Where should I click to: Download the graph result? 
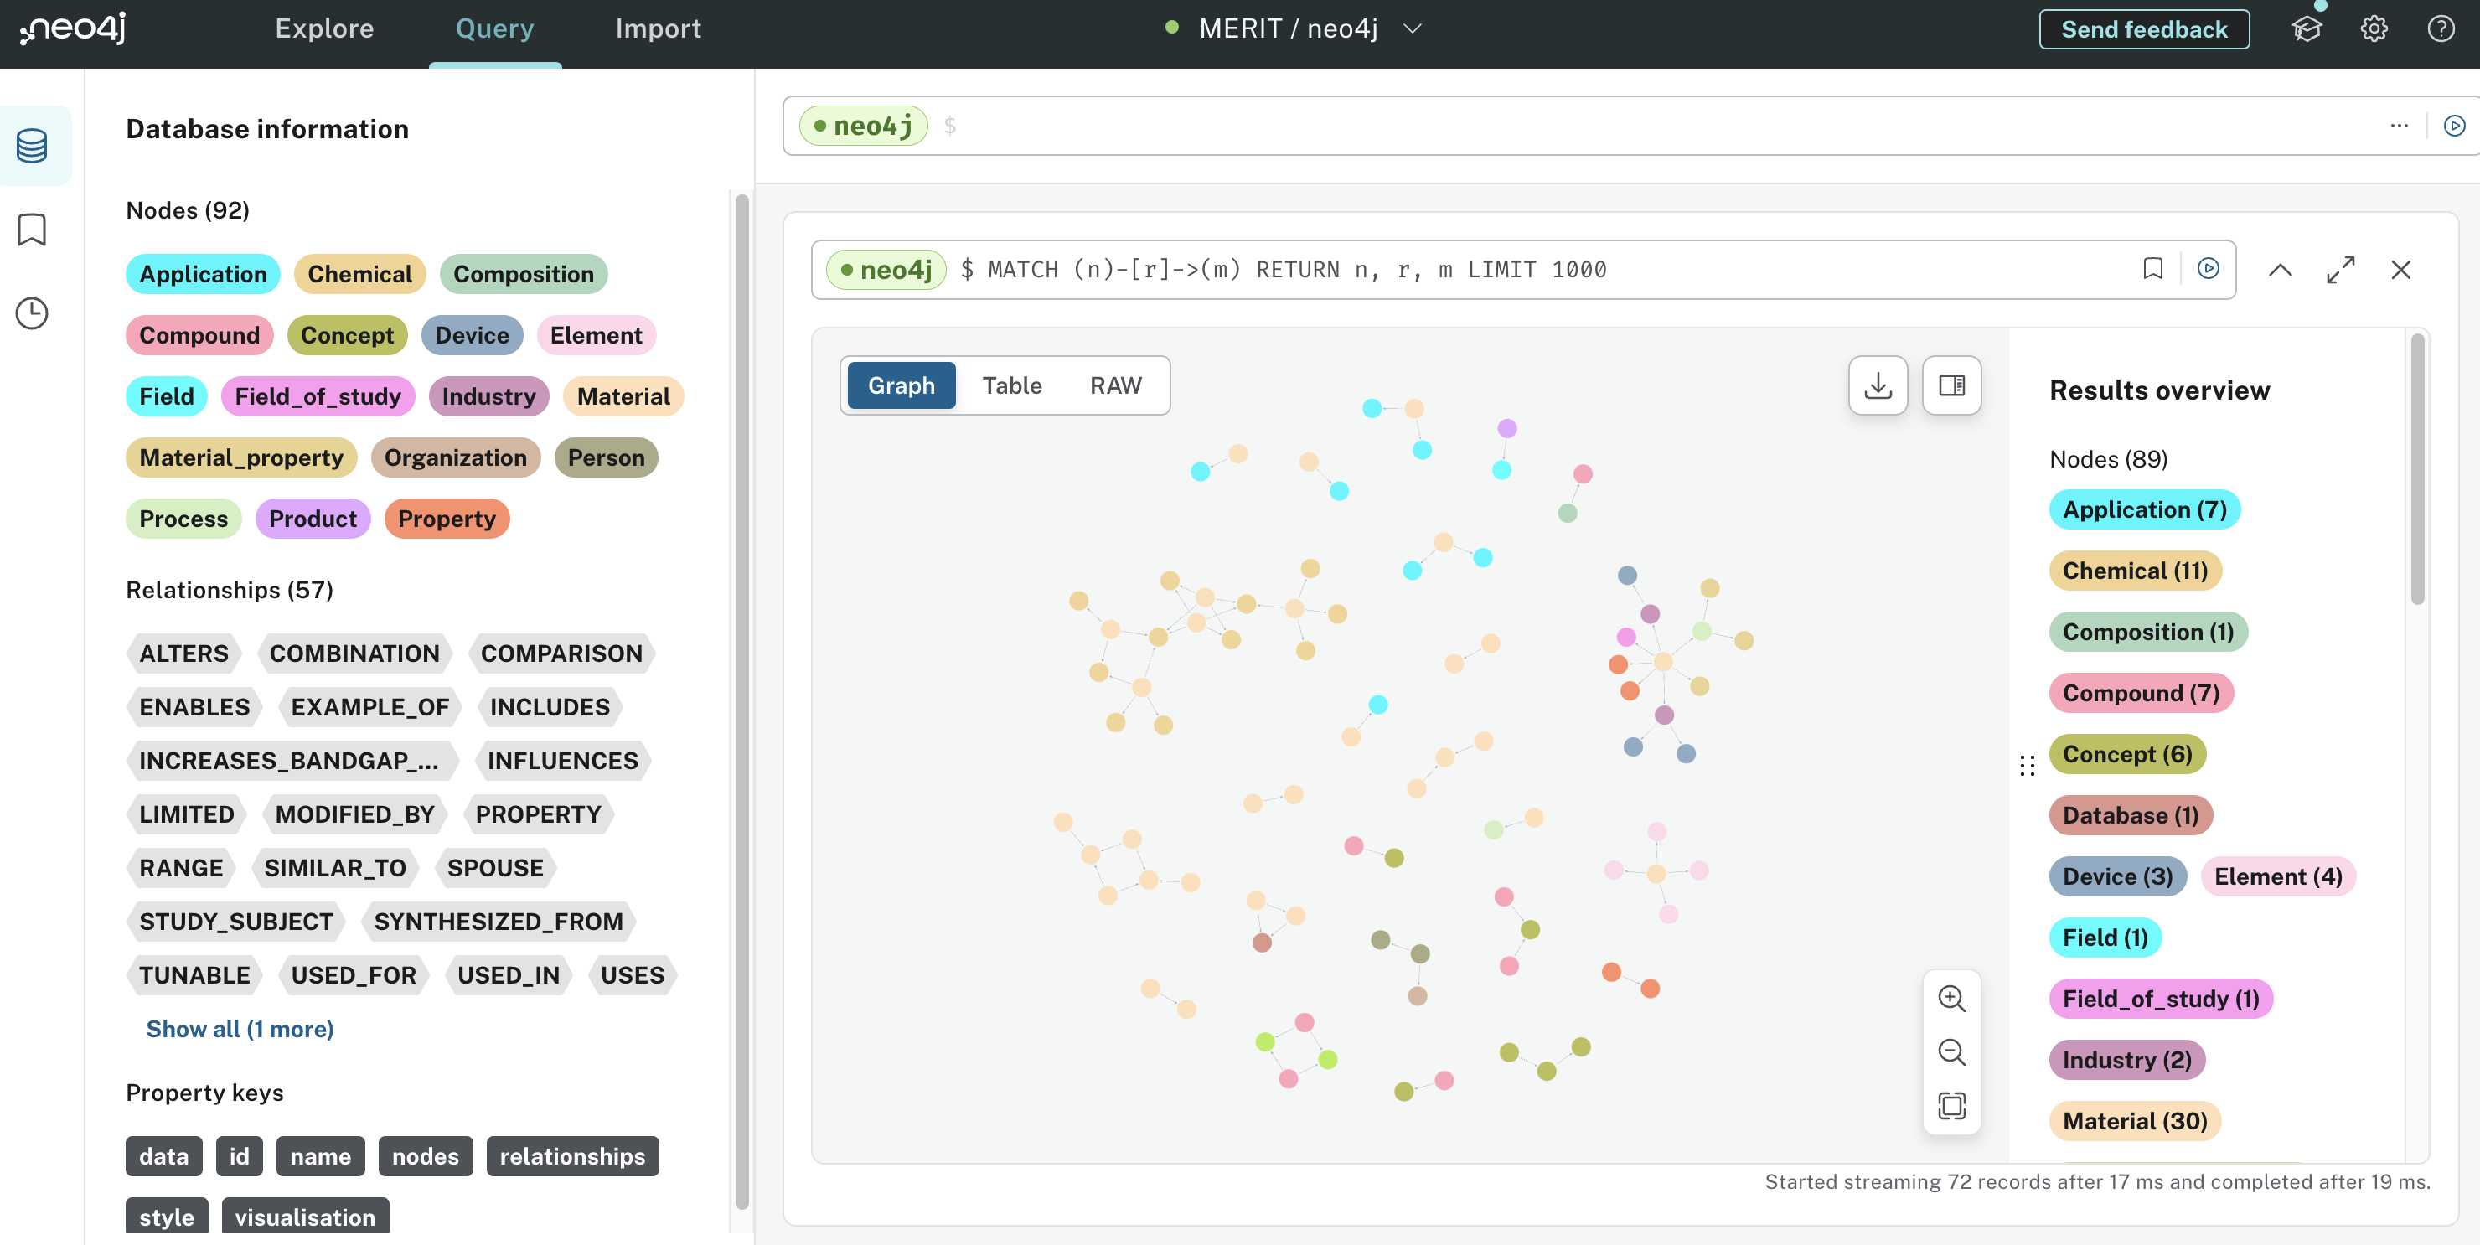(1878, 385)
